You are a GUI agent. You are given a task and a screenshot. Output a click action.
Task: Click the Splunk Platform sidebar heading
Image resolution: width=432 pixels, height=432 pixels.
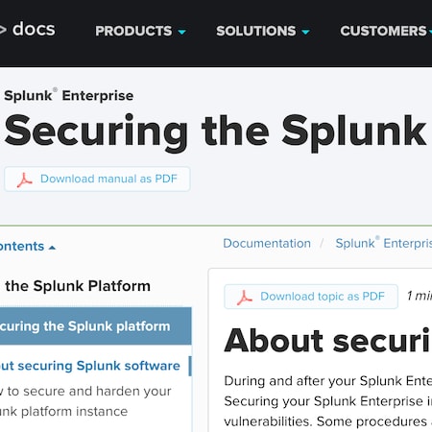(78, 286)
